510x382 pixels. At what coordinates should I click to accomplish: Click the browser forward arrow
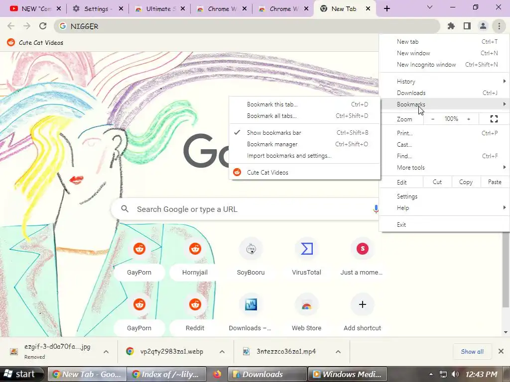click(27, 26)
